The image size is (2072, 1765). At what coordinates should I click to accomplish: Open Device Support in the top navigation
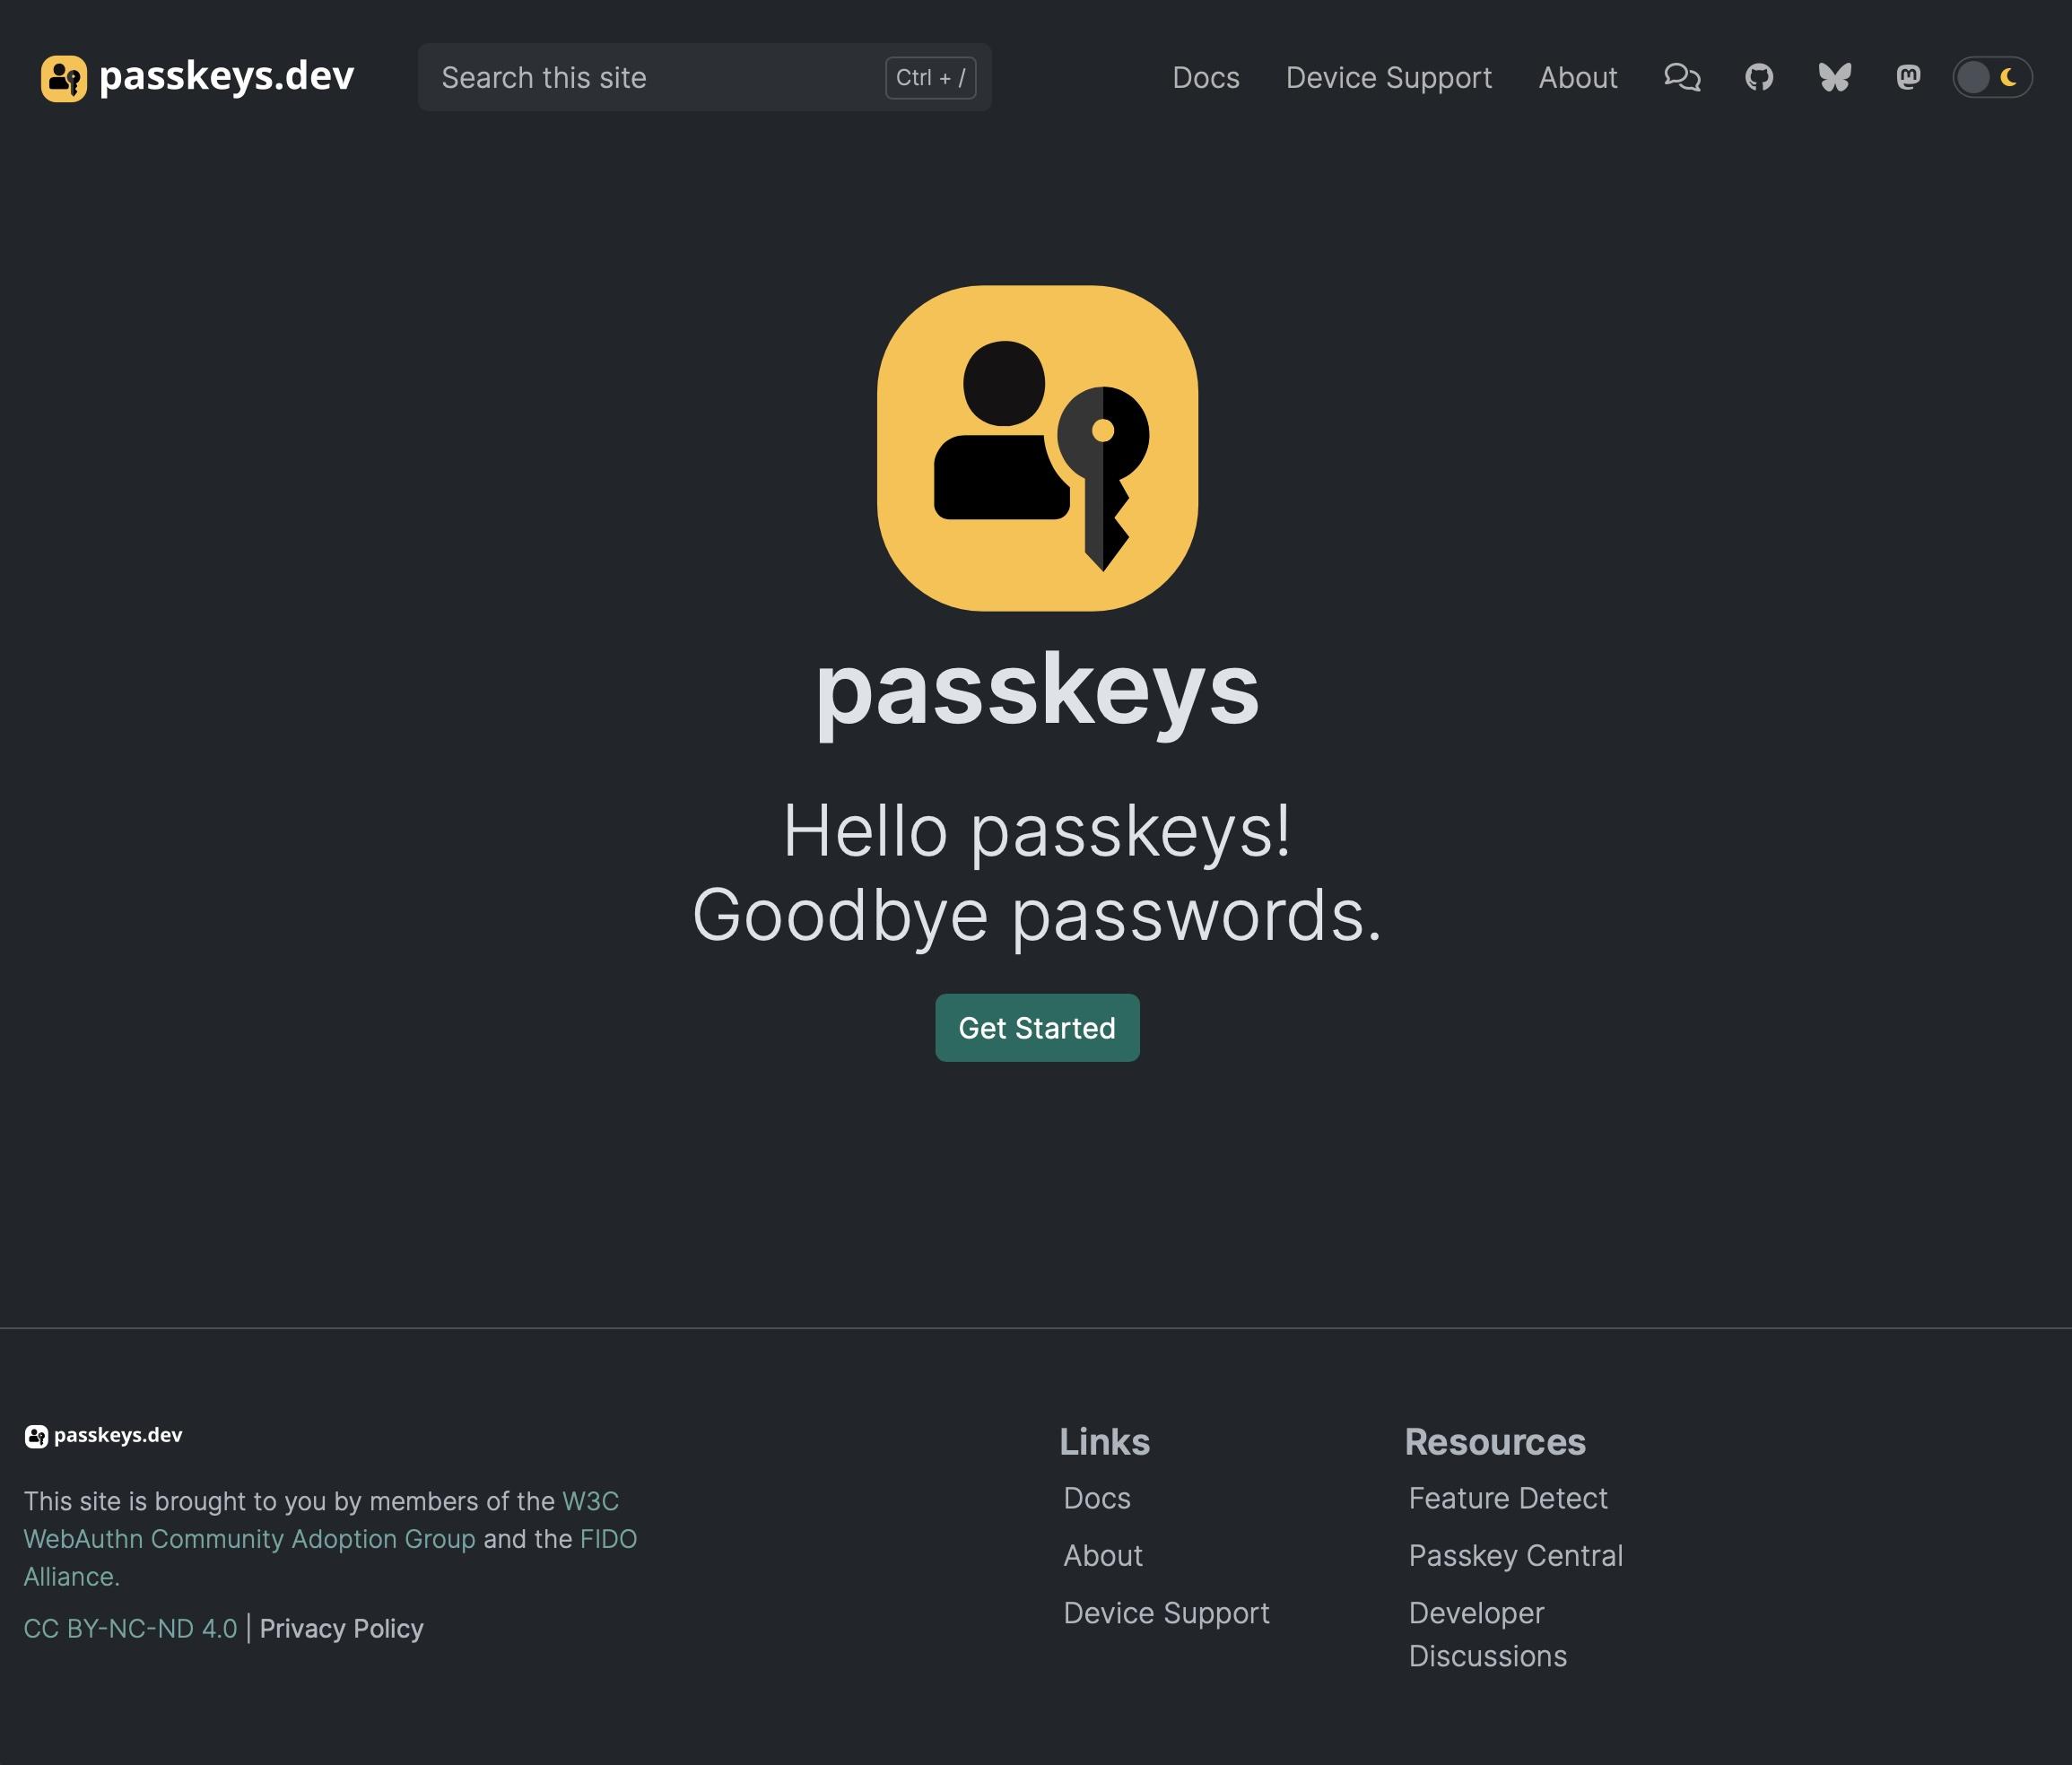pyautogui.click(x=1388, y=78)
